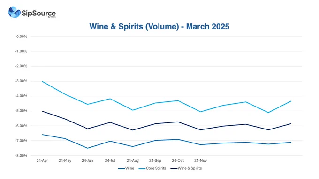Click Core Spirits data point at 24-Apr

pyautogui.click(x=42, y=81)
